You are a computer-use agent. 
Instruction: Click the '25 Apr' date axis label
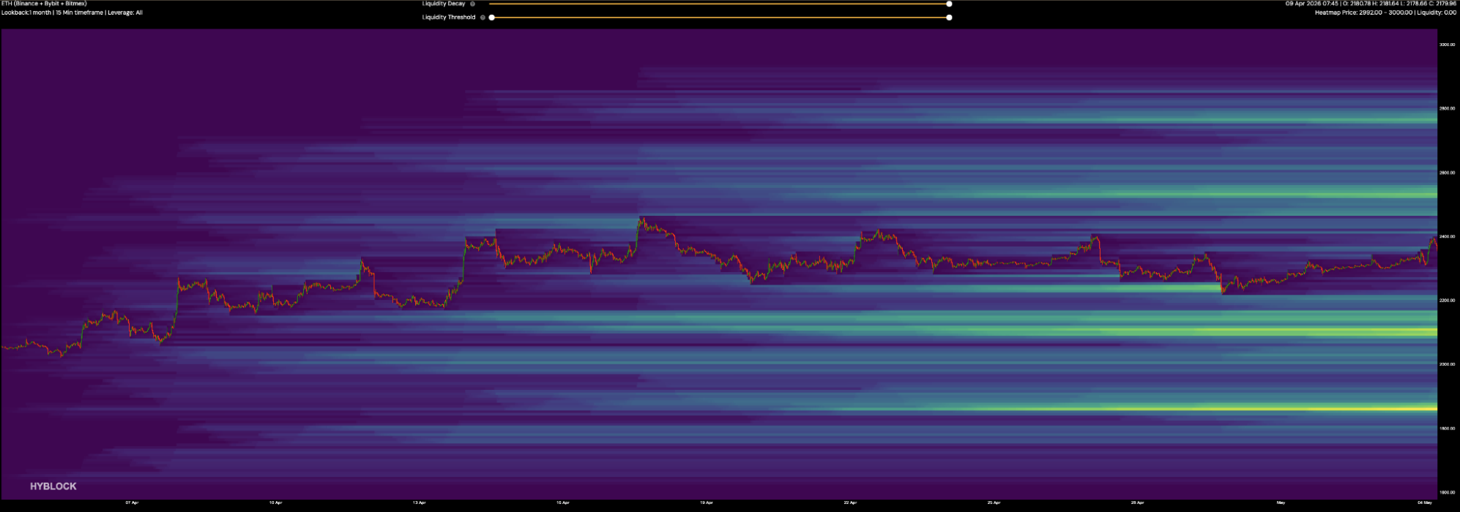pyautogui.click(x=994, y=503)
